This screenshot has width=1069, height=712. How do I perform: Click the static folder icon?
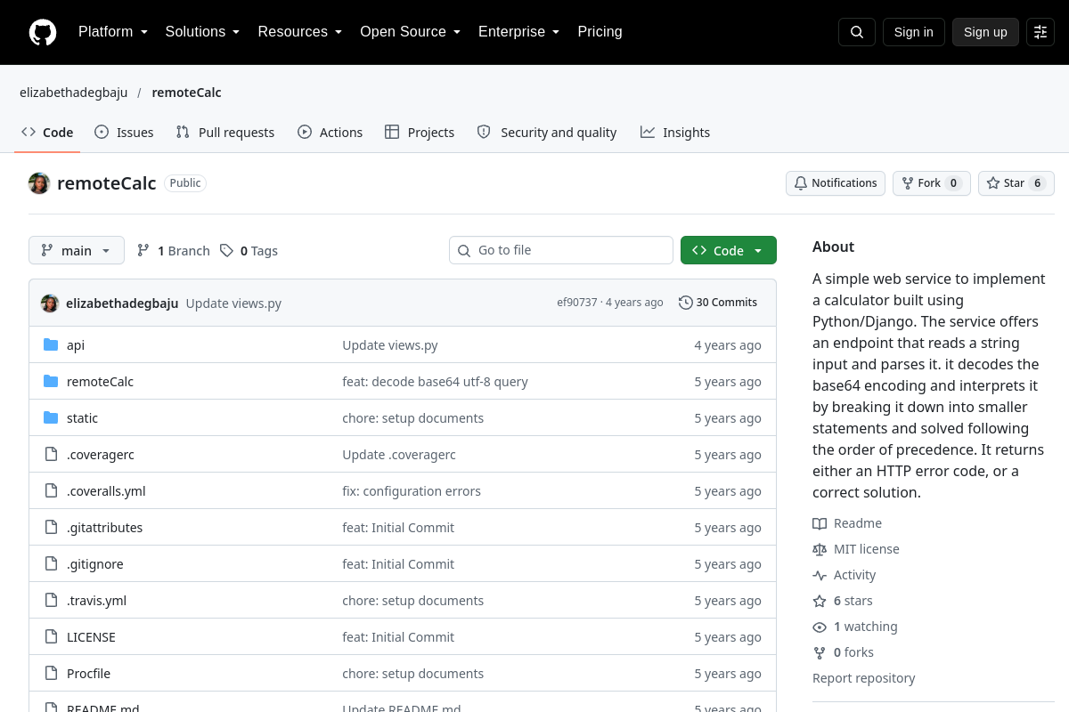point(51,418)
